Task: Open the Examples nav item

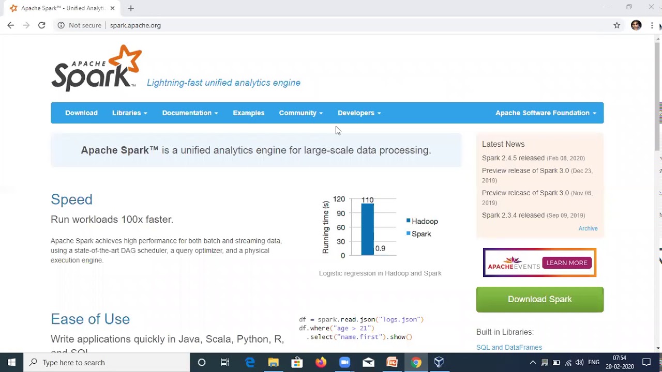Action: tap(248, 113)
